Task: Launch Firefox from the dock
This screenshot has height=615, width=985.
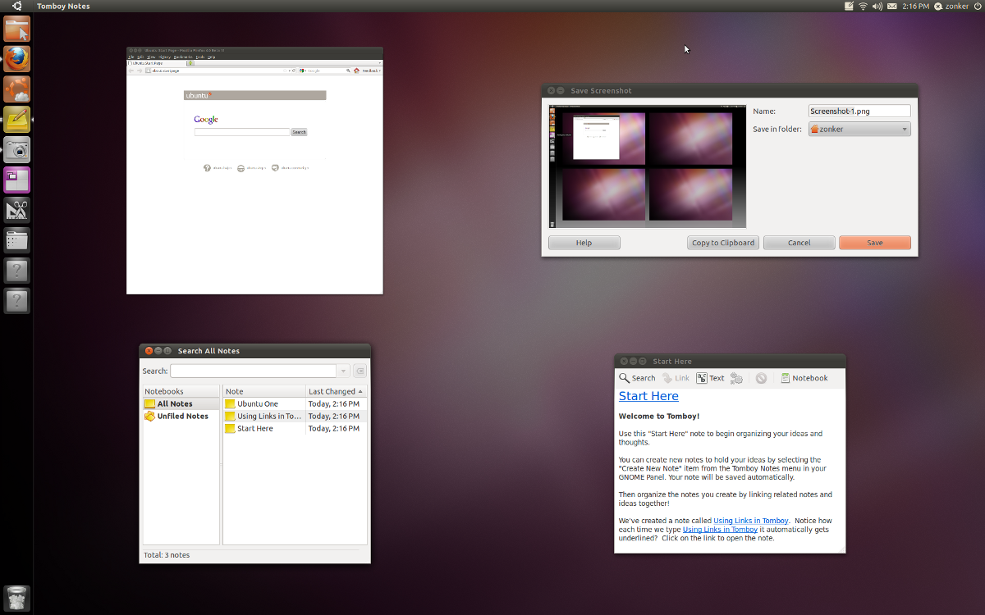Action: [x=16, y=58]
